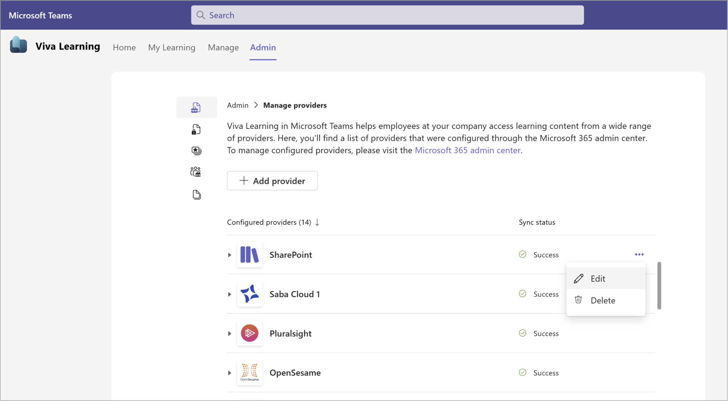Click the OpenSesame success checkmark icon
Image resolution: width=728 pixels, height=401 pixels.
pos(523,373)
